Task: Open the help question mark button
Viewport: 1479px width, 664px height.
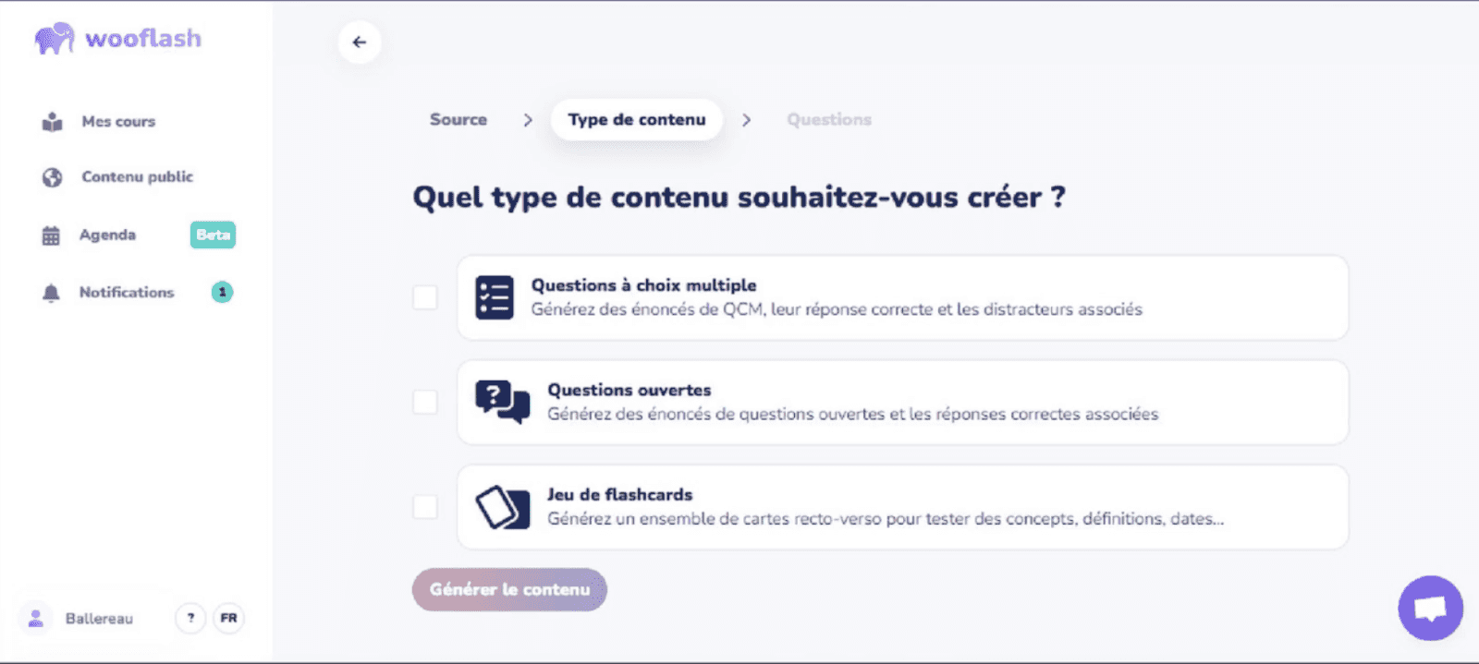Action: (190, 618)
